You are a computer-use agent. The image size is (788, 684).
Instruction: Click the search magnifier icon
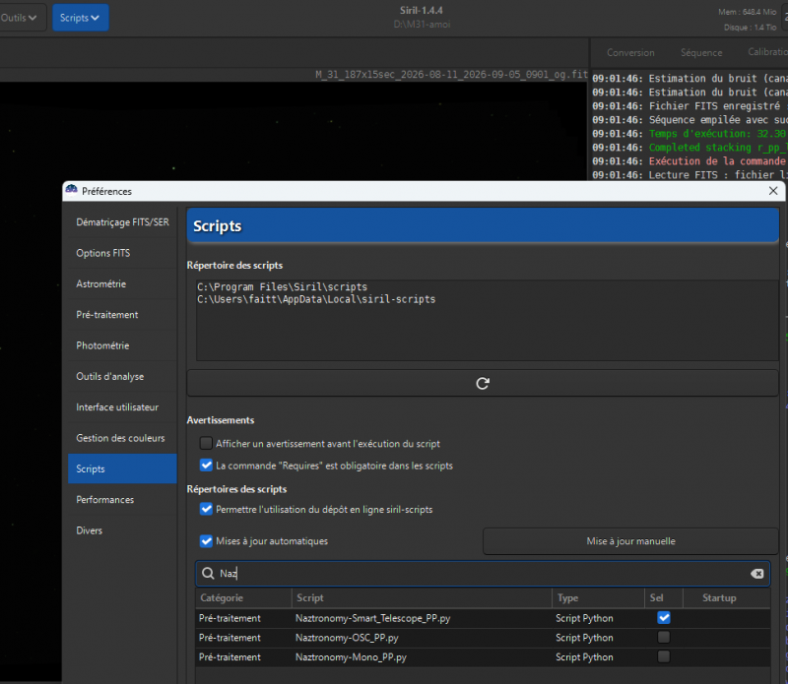tap(208, 574)
